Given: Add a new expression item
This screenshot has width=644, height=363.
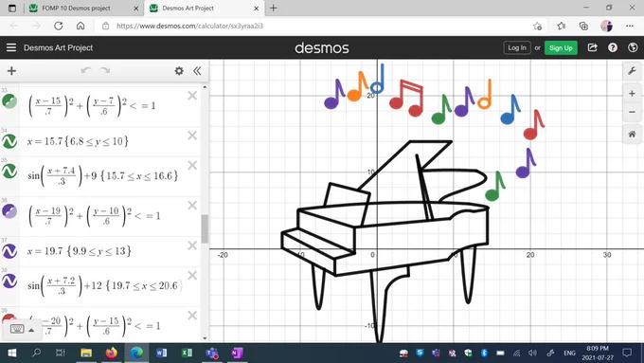Looking at the screenshot, I should tap(11, 71).
